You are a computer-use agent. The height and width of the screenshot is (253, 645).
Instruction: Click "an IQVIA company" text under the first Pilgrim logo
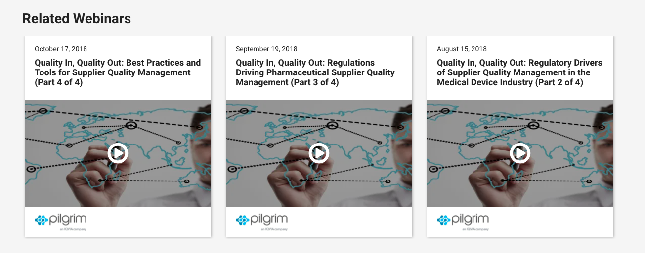click(x=73, y=229)
